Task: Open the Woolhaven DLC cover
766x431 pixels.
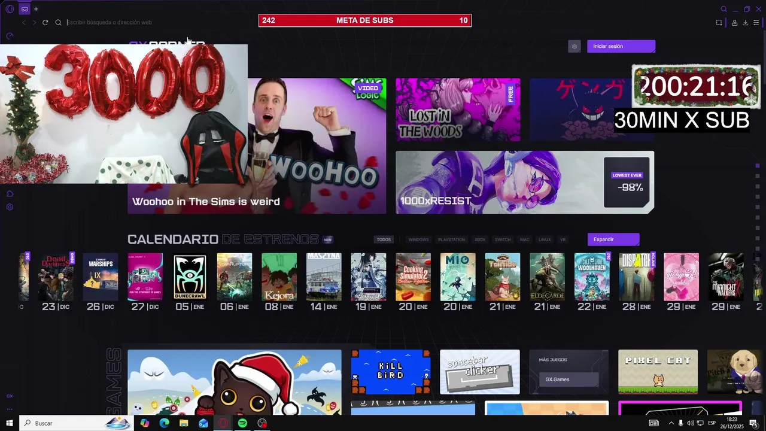Action: tap(592, 277)
